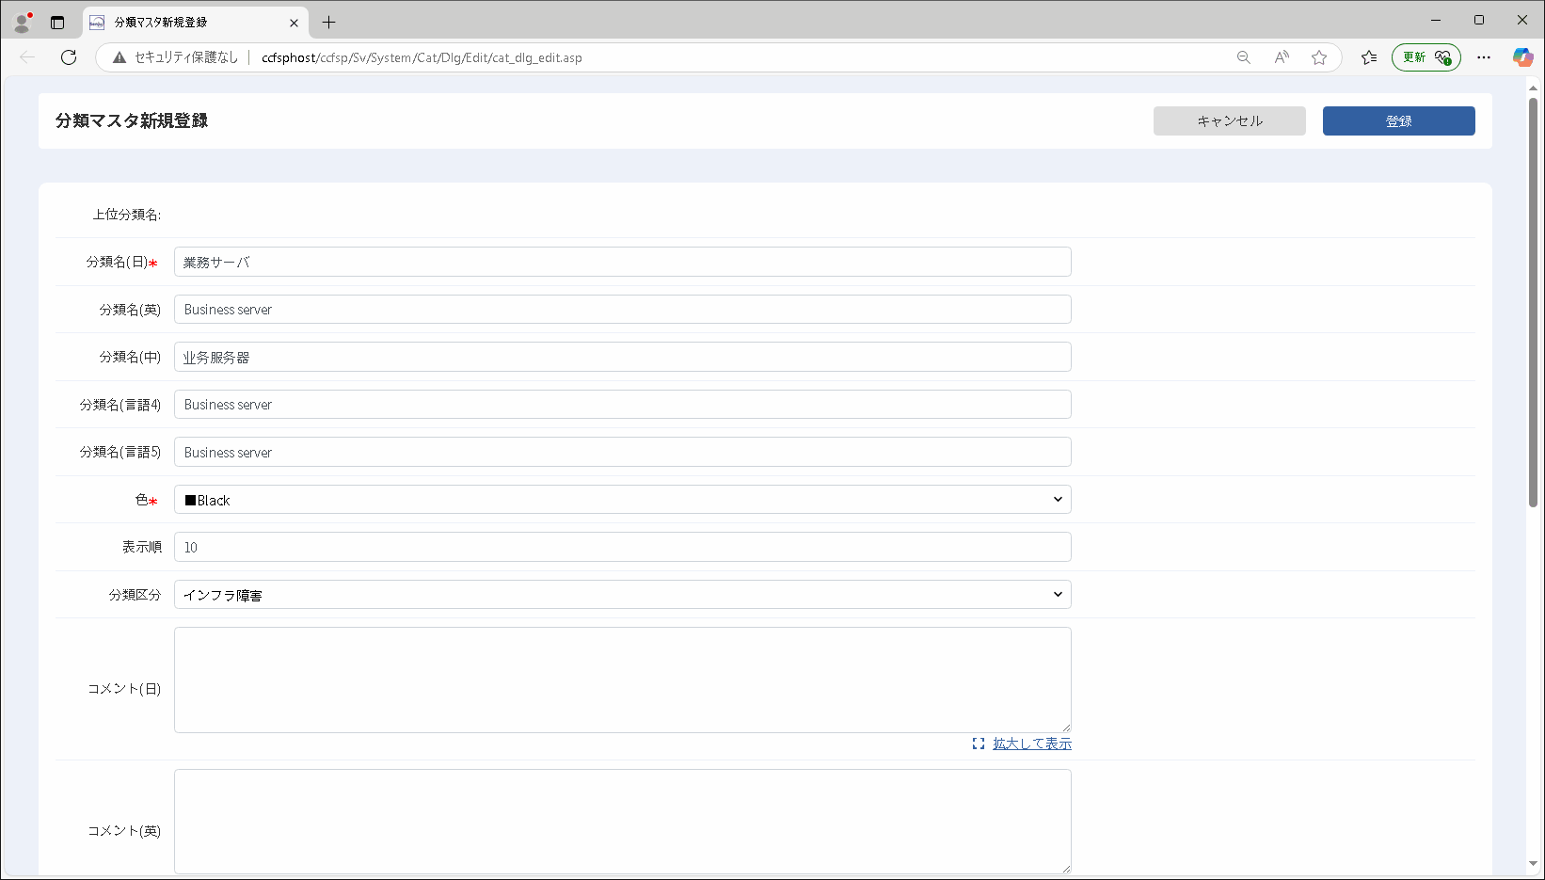Add this page to favorites
Screen dimensions: 1545x880
[x=1319, y=57]
